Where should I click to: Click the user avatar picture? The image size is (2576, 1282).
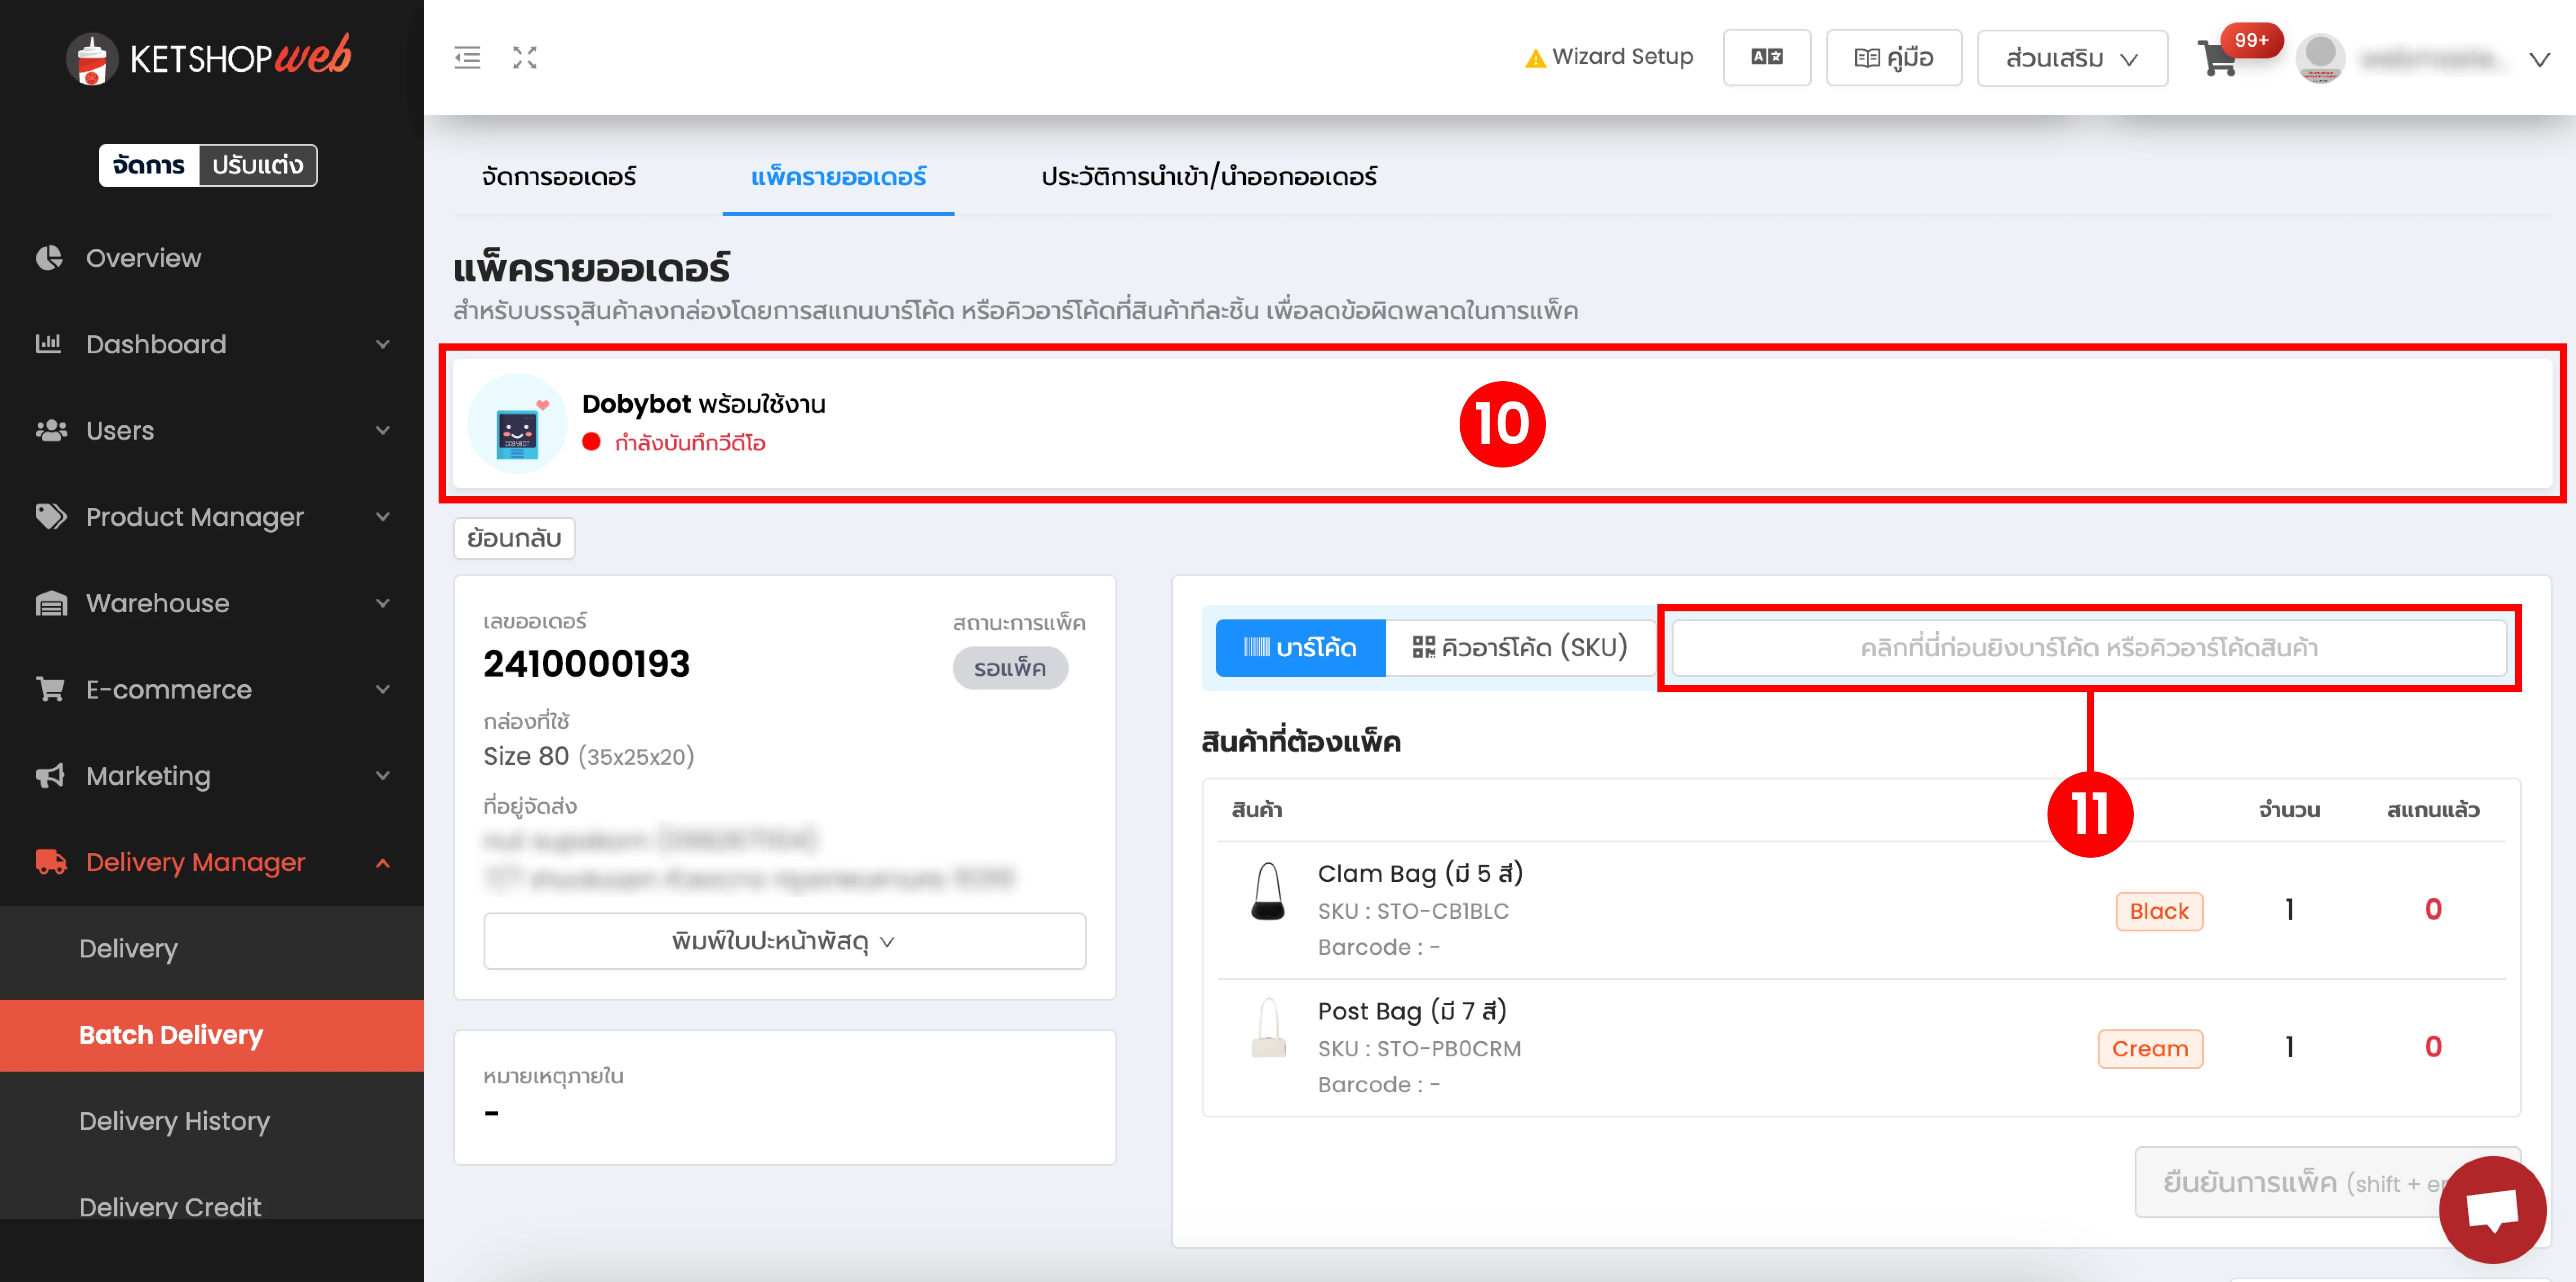click(x=2320, y=58)
